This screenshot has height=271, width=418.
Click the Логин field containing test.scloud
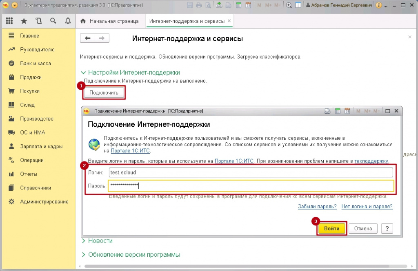pyautogui.click(x=251, y=172)
